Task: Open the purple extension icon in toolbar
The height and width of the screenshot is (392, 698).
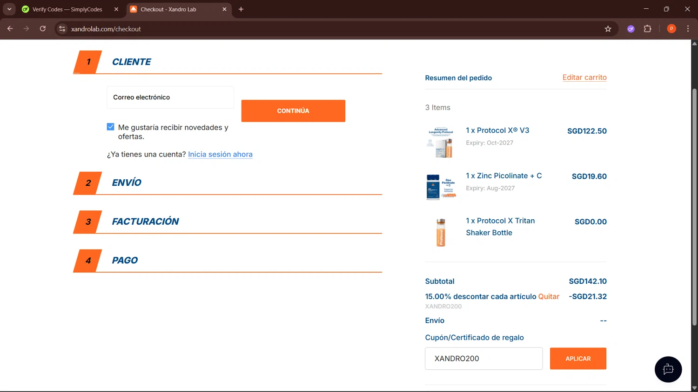Action: (631, 29)
